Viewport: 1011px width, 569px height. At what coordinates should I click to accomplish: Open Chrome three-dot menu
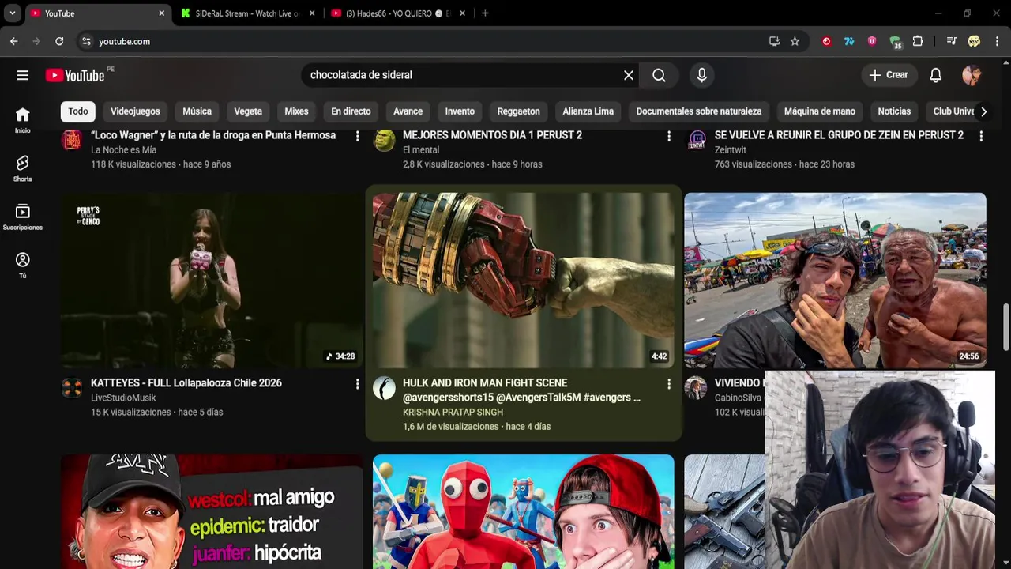(x=997, y=41)
